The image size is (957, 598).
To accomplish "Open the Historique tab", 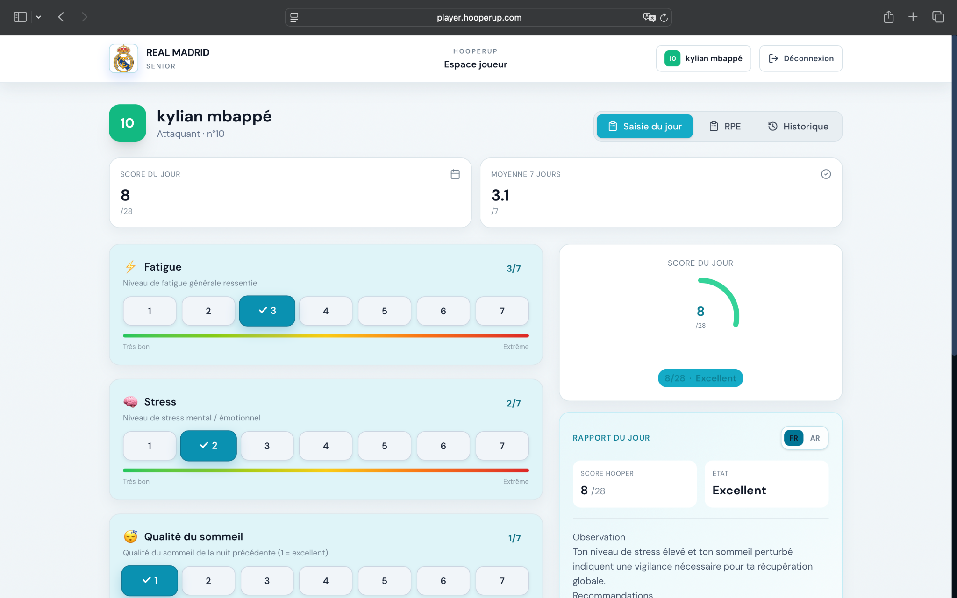I will coord(798,126).
